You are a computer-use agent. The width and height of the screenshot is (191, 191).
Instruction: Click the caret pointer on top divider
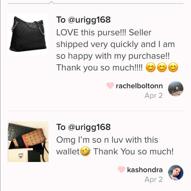(x=51, y=2)
